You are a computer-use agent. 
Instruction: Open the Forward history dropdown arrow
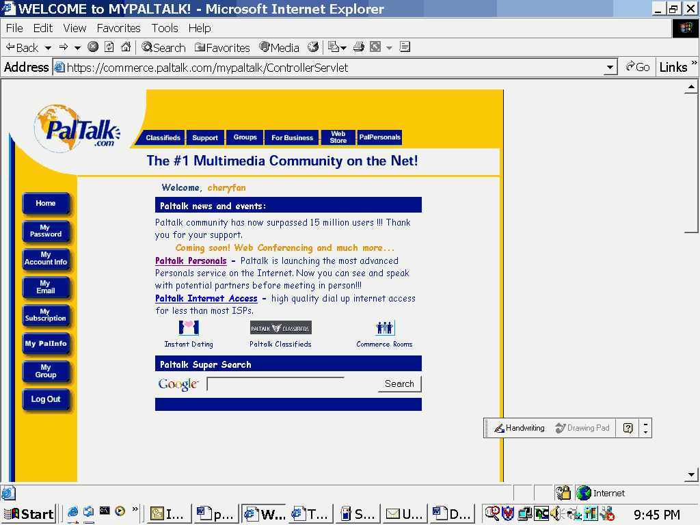77,48
